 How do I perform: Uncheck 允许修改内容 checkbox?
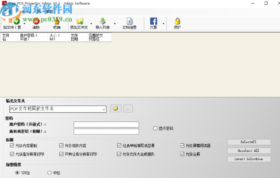(61, 145)
